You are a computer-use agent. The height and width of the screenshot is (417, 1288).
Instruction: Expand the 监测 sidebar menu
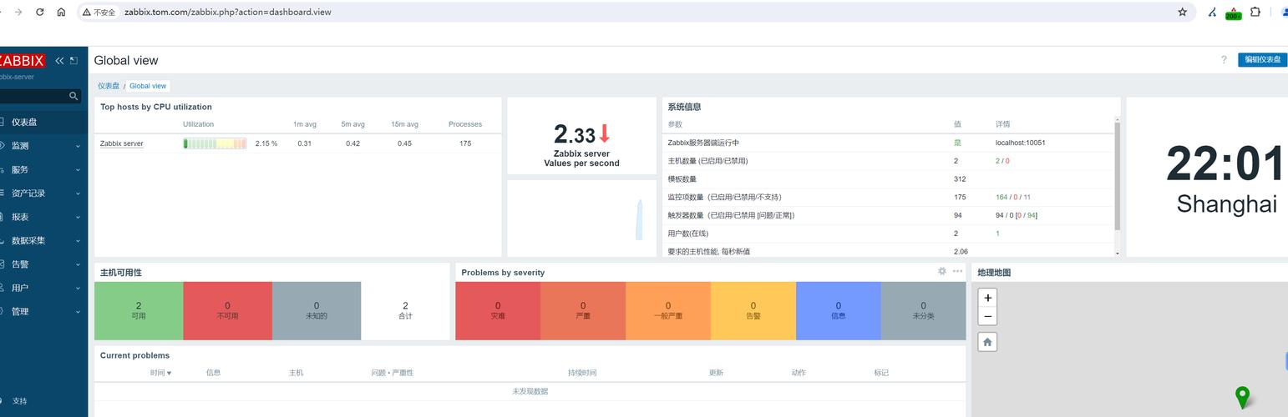pyautogui.click(x=43, y=146)
